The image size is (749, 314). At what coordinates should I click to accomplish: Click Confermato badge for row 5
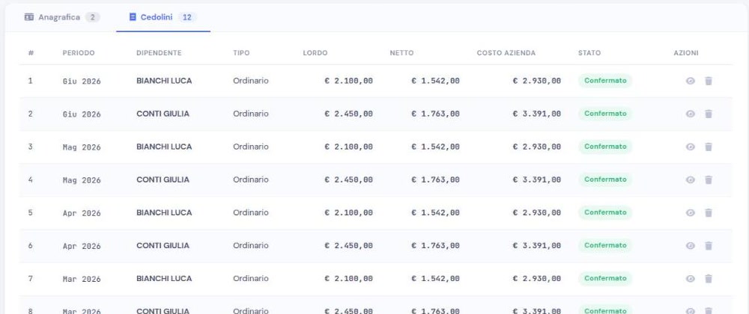pos(605,212)
